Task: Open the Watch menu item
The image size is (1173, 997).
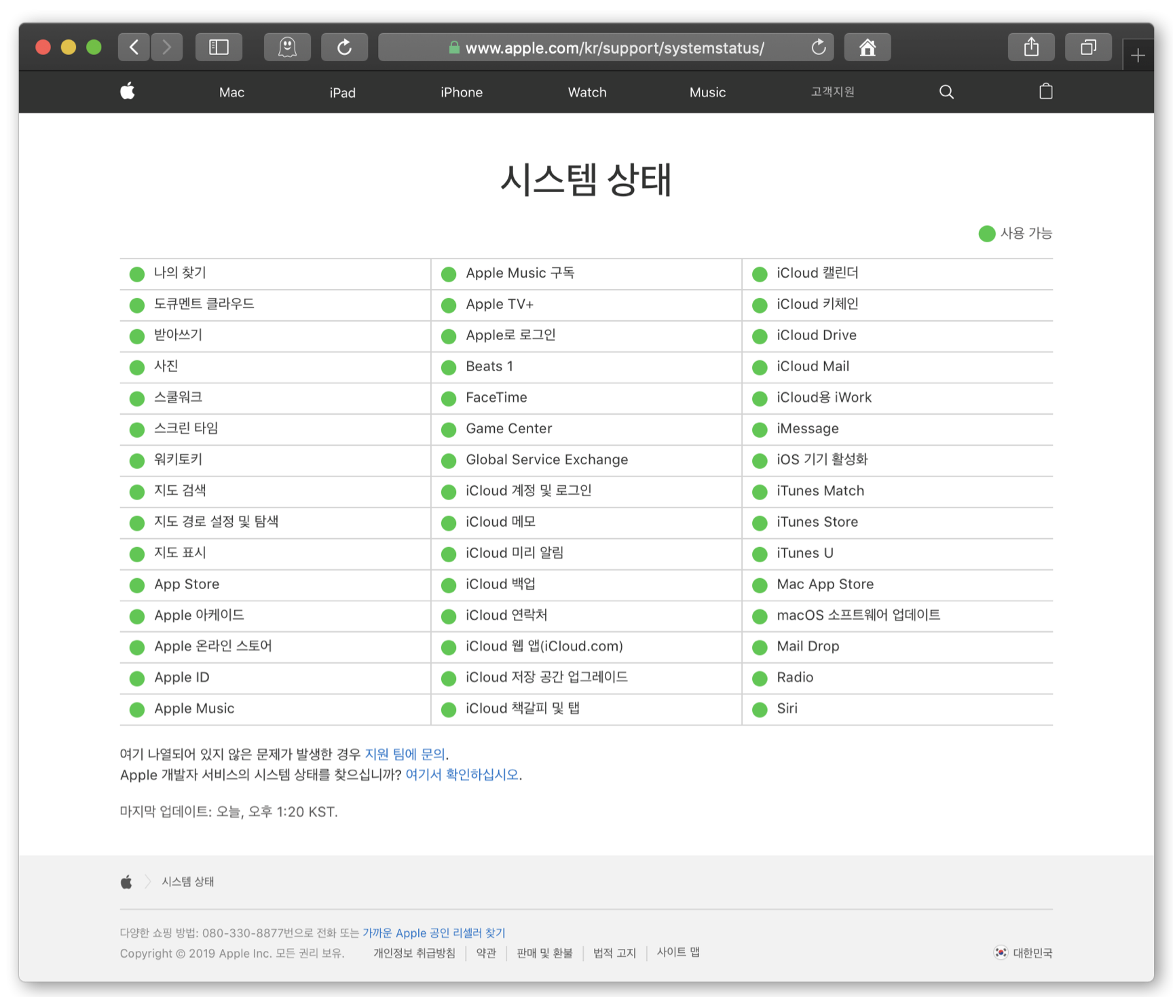Action: pos(587,92)
